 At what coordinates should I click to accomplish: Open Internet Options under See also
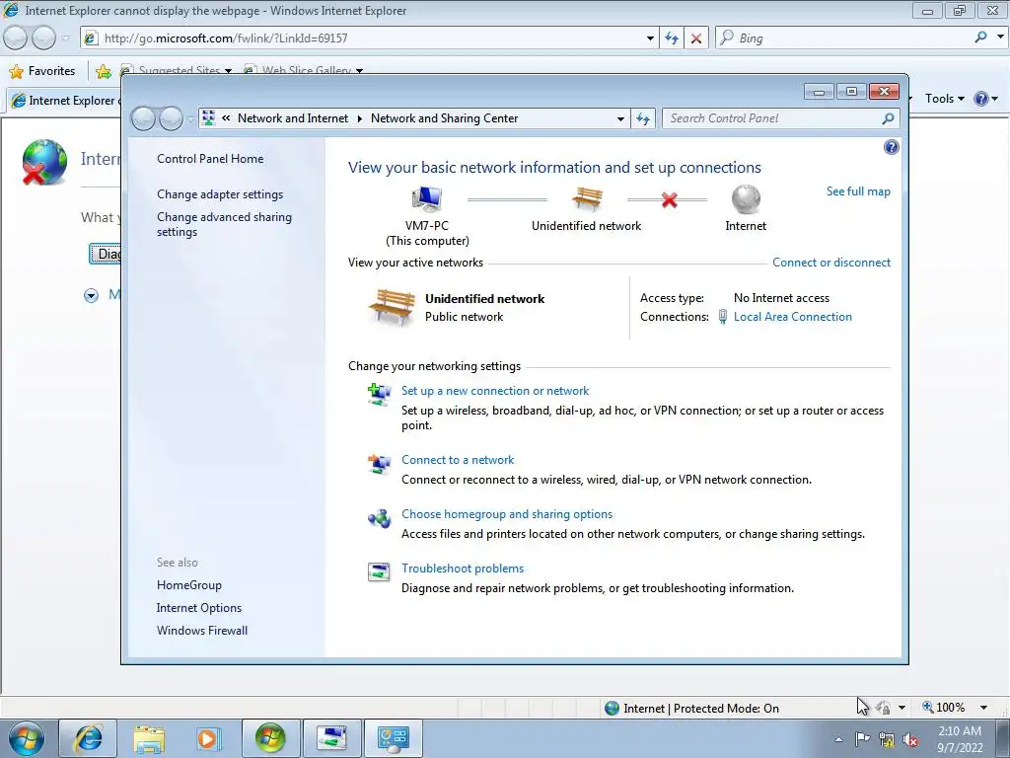pos(198,608)
